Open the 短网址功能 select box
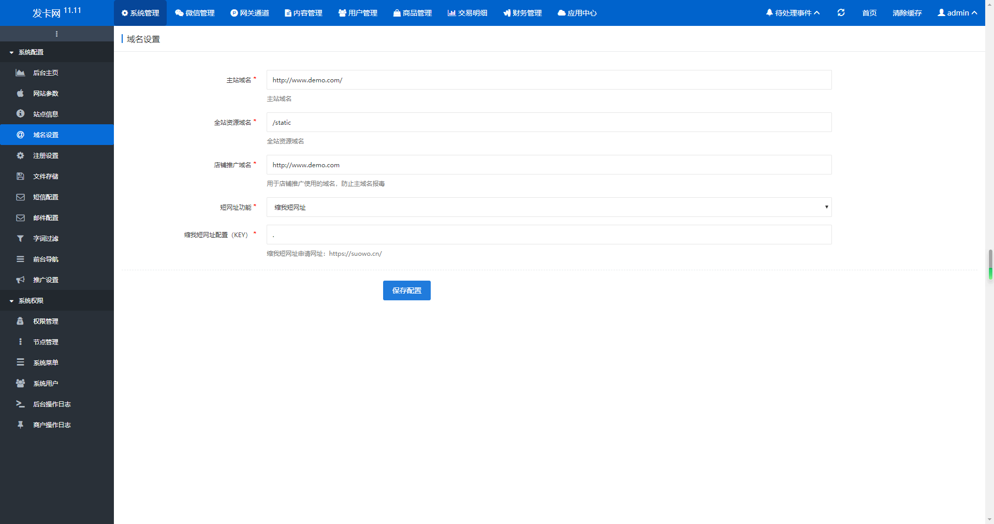This screenshot has height=524, width=994. (x=549, y=207)
